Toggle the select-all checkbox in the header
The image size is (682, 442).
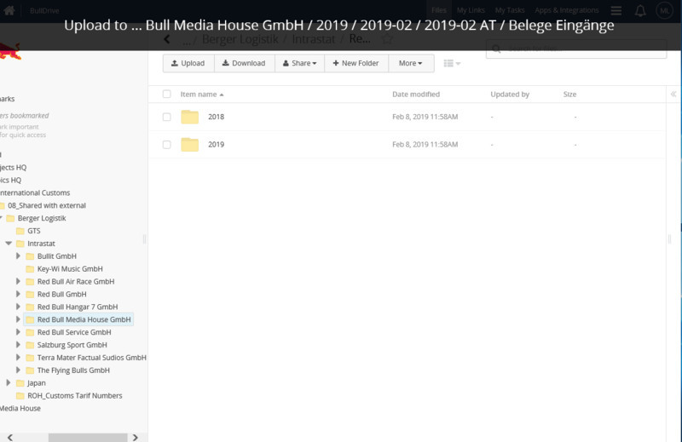(166, 94)
